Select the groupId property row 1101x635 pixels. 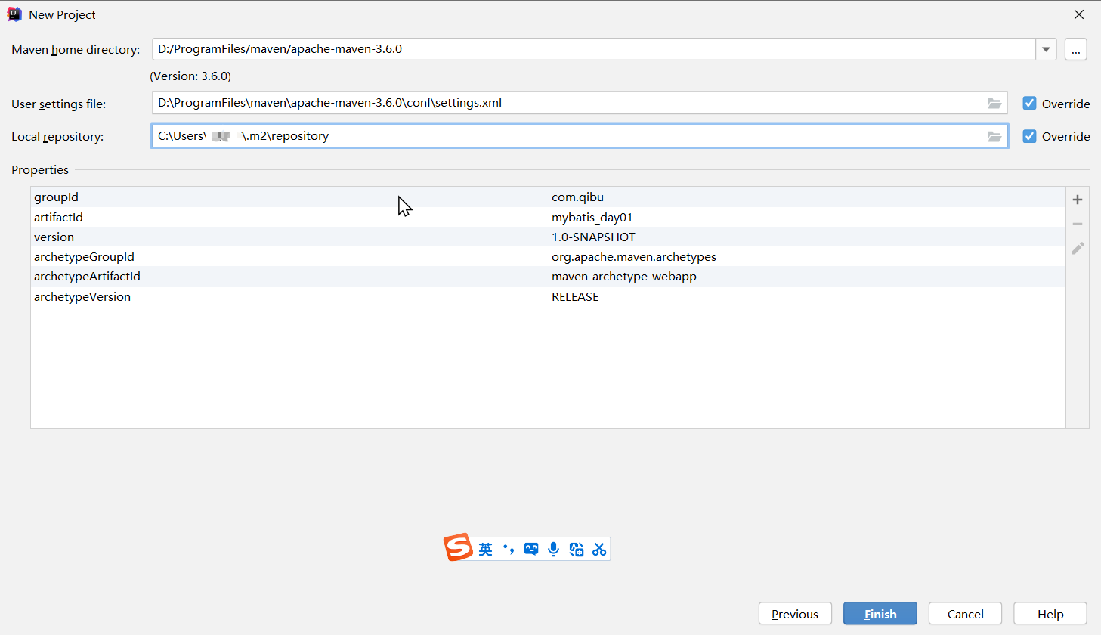[x=548, y=197]
